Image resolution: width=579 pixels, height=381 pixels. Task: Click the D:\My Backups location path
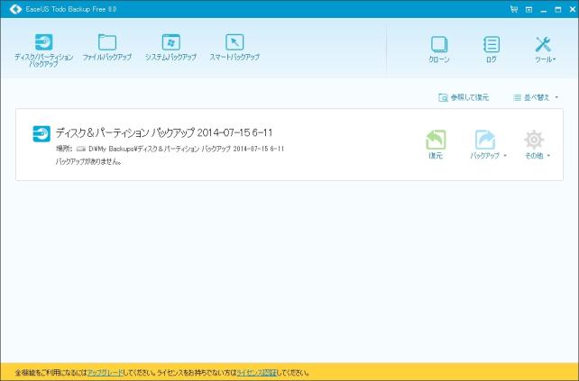click(186, 149)
